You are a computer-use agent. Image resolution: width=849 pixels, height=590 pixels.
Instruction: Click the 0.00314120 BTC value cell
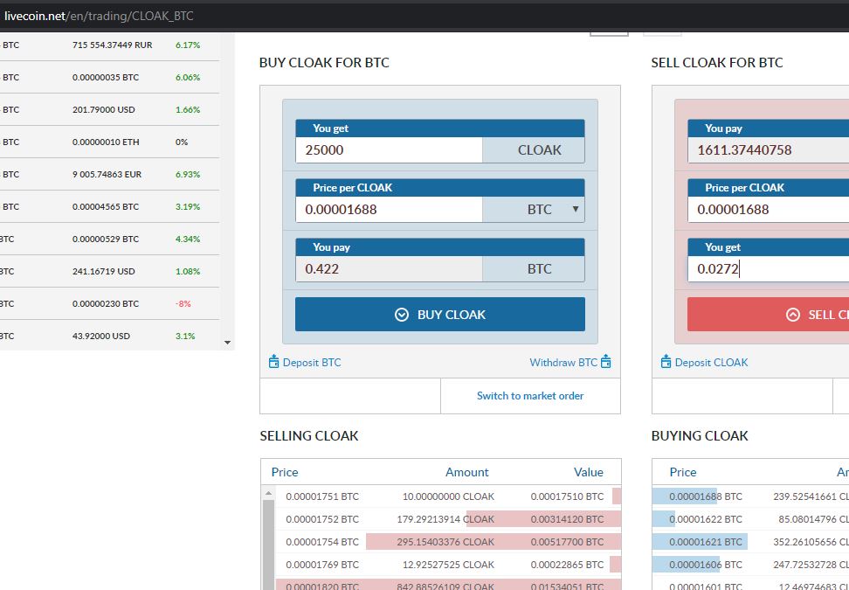pos(567,519)
